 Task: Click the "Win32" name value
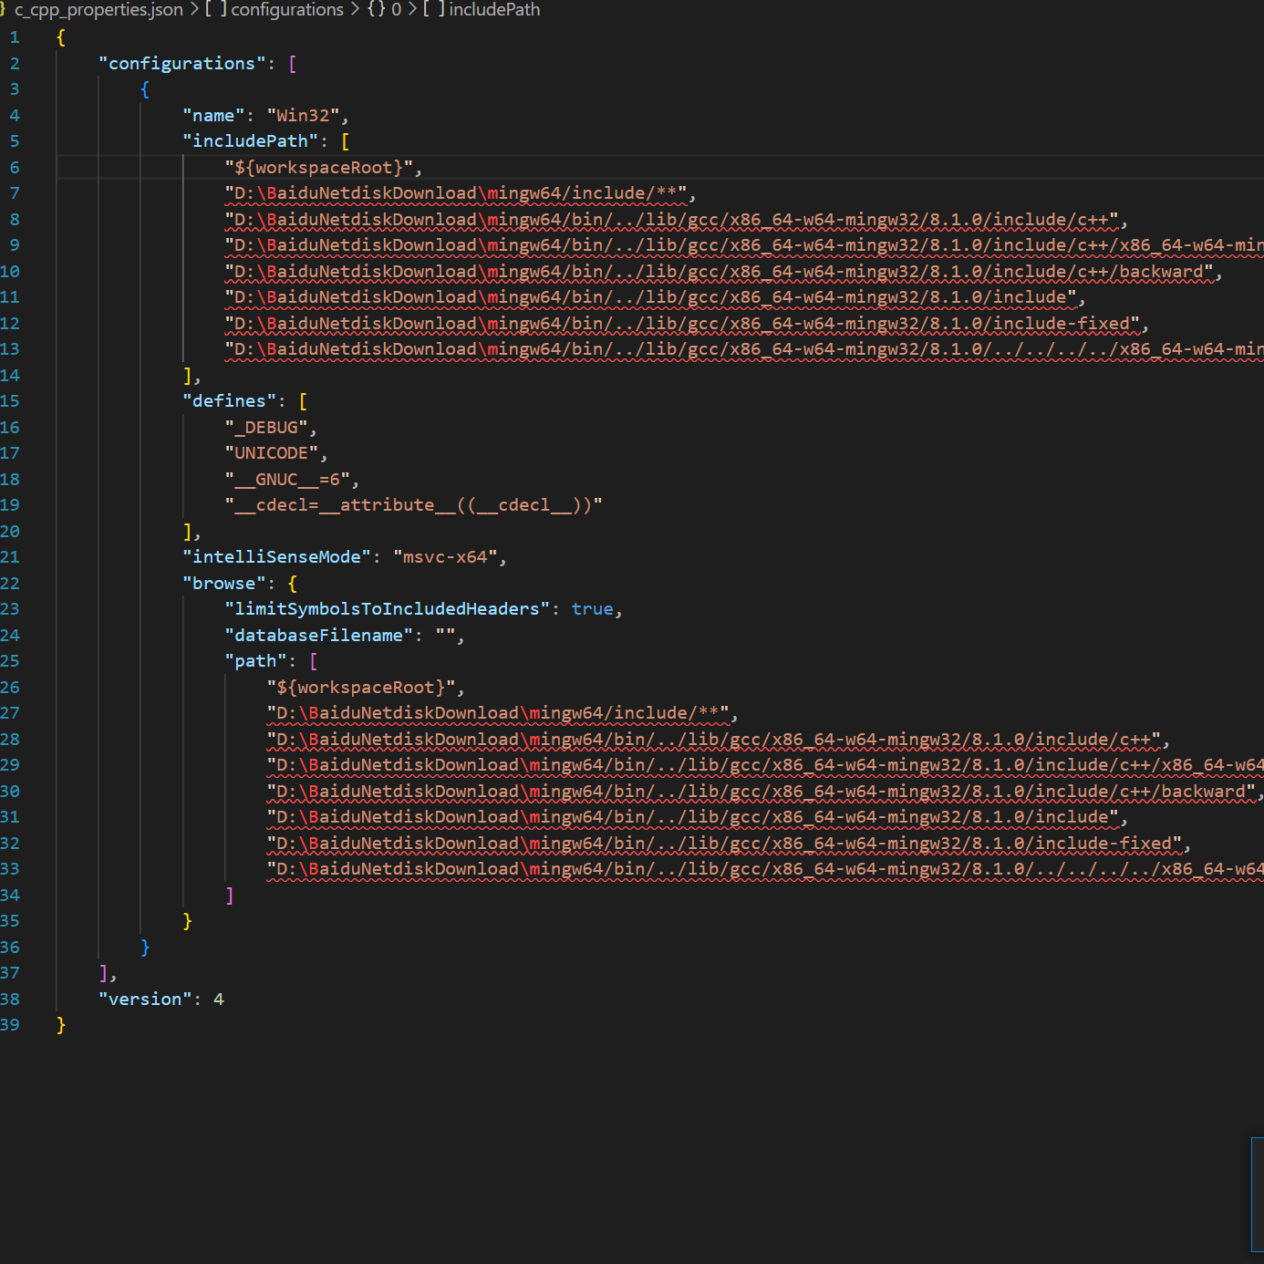coord(303,116)
